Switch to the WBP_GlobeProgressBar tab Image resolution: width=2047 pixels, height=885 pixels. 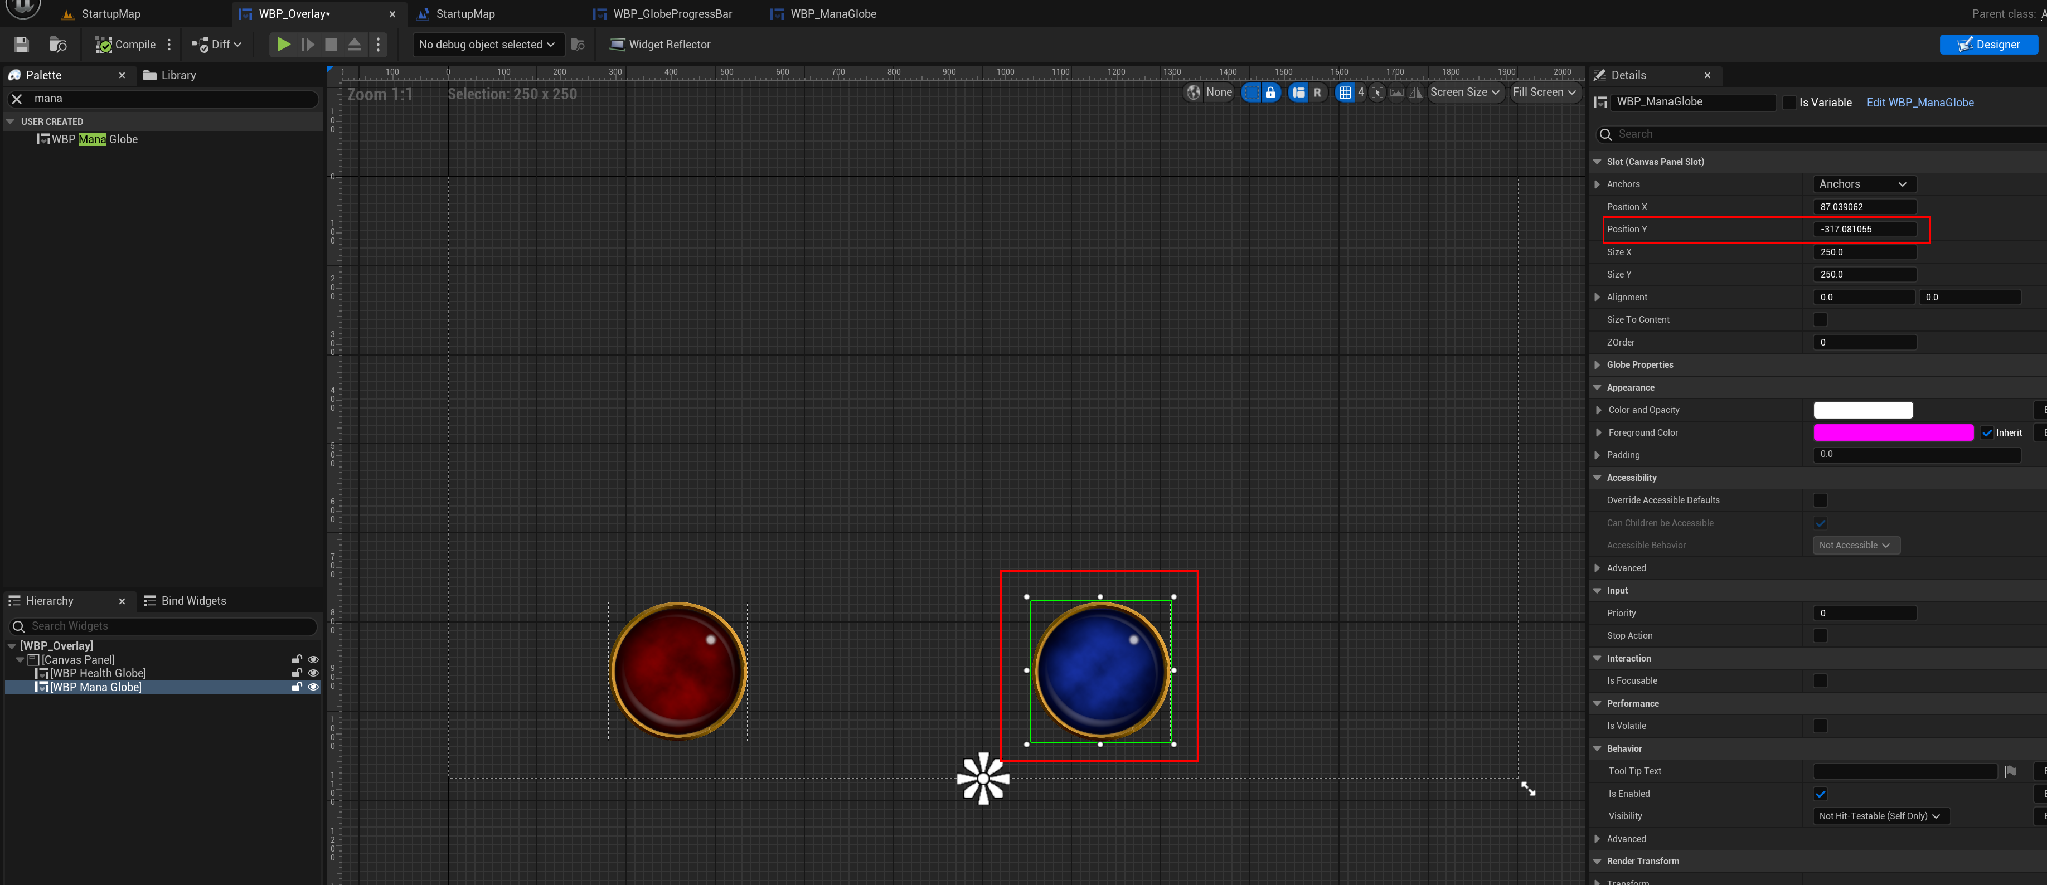tap(672, 13)
